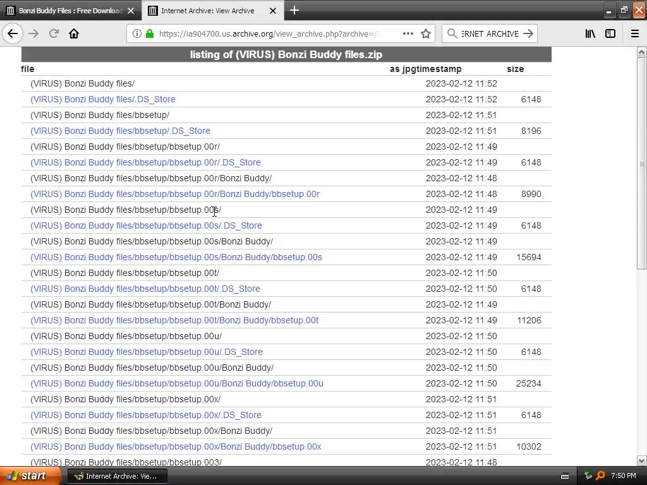The width and height of the screenshot is (647, 485).
Task: Click the page scrollbar up arrow
Action: (x=641, y=52)
